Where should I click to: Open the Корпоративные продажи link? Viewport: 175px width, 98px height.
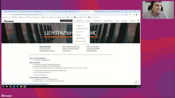47,51
